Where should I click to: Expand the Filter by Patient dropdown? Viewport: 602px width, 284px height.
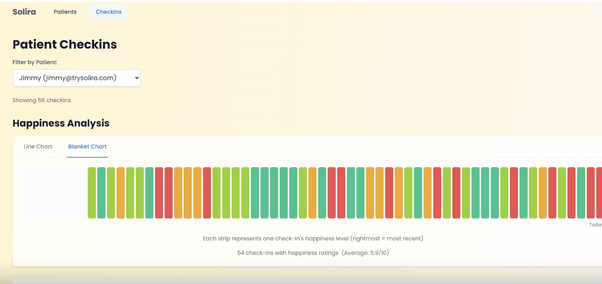point(77,78)
